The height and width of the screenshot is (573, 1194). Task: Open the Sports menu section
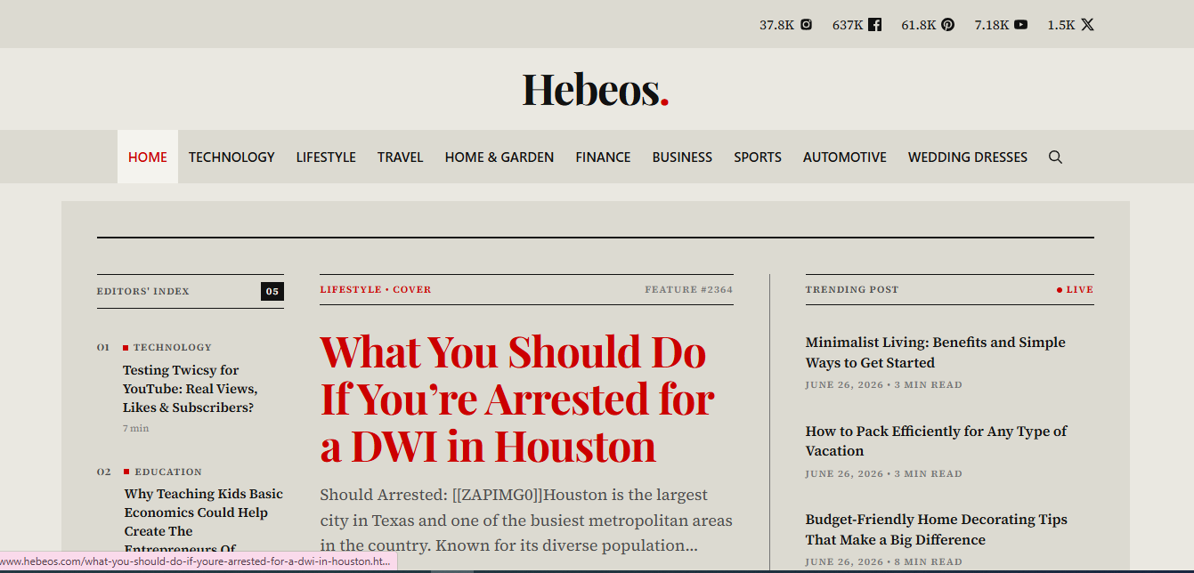pos(758,157)
